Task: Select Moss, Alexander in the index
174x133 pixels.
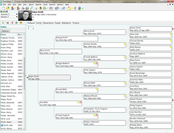Action: click(12, 102)
